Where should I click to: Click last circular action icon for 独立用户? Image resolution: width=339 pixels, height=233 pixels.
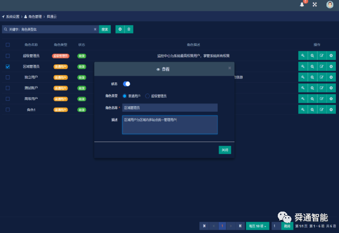(331, 77)
